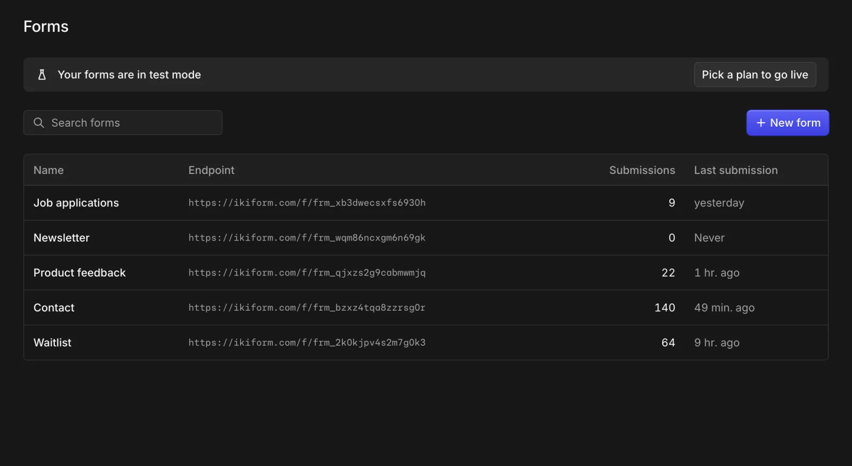Viewport: 852px width, 466px height.
Task: Click the plus icon on New form button
Action: click(x=761, y=123)
